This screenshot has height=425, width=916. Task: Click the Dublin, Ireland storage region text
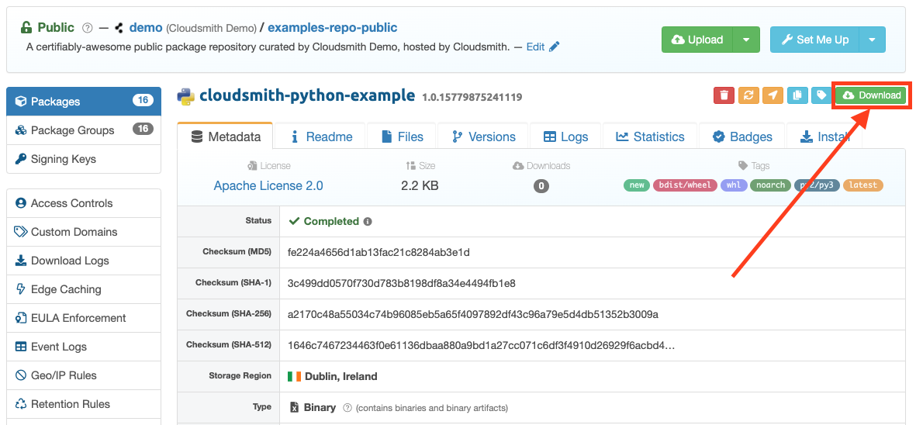340,377
